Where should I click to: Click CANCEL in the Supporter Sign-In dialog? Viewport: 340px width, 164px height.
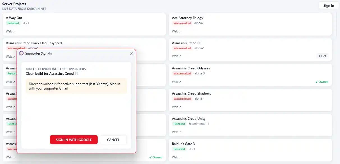click(113, 140)
